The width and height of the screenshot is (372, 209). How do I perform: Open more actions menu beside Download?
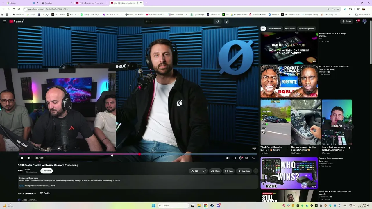(x=256, y=171)
